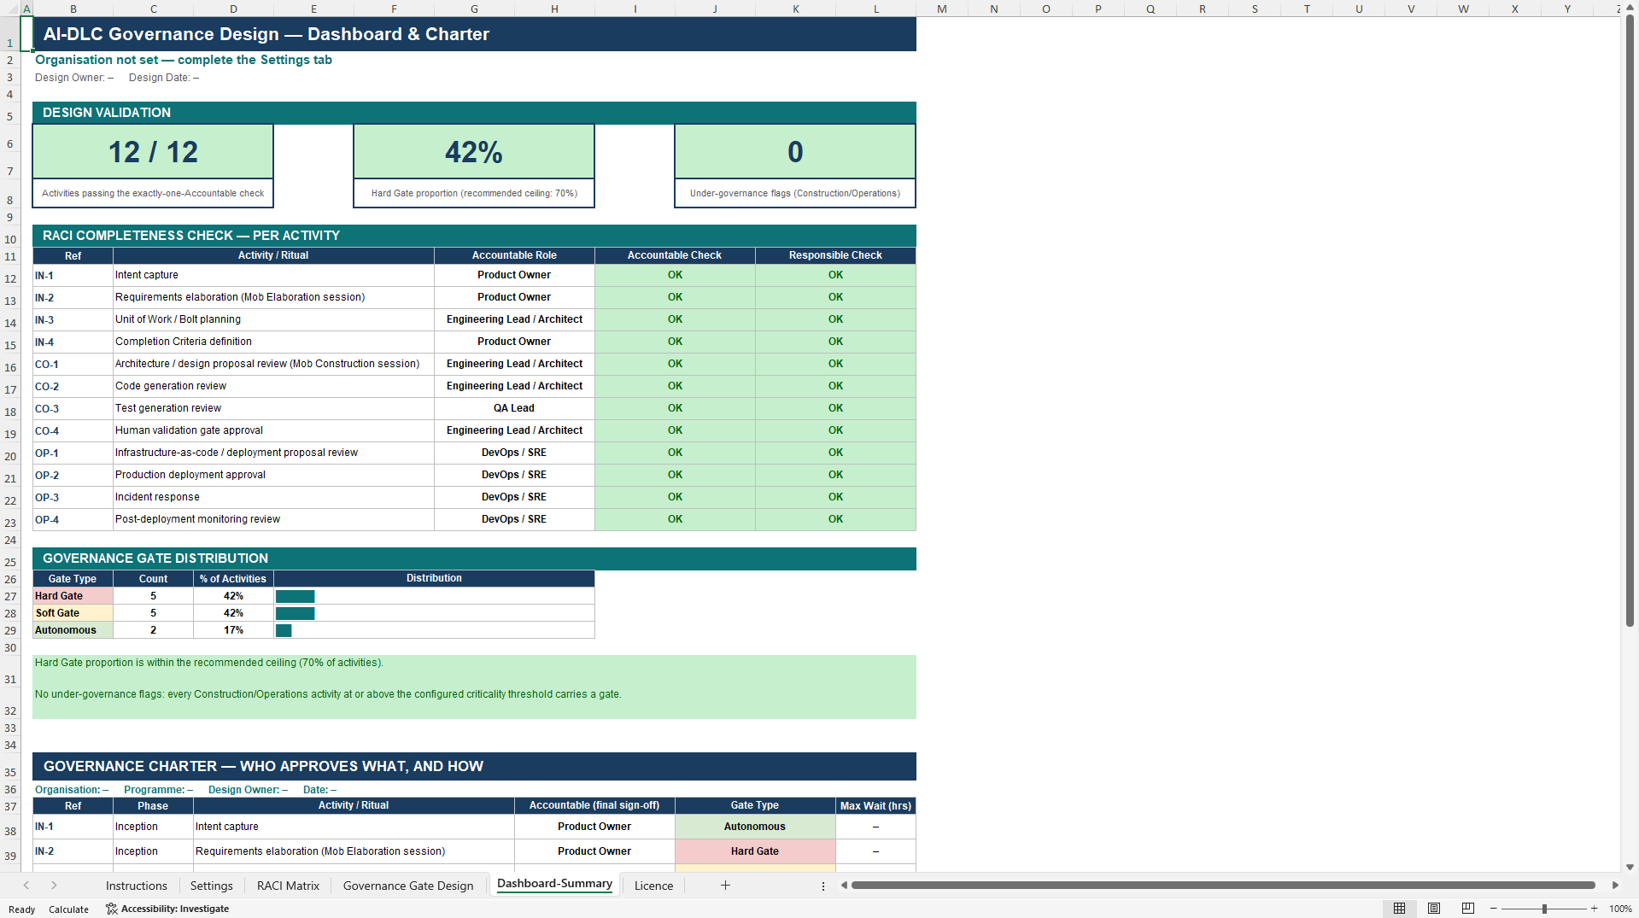Click charter 'Autonomous' cell for IN-1
Viewport: 1639px width, 918px height.
tap(755, 827)
